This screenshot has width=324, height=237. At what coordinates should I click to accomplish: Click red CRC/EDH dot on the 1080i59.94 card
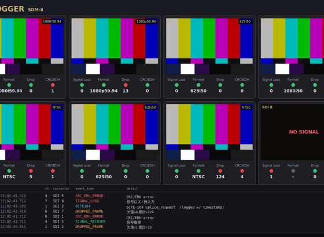tap(53, 85)
